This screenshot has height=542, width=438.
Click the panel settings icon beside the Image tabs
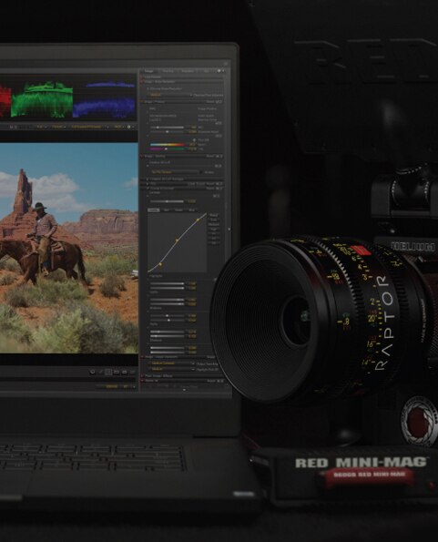coord(219,71)
